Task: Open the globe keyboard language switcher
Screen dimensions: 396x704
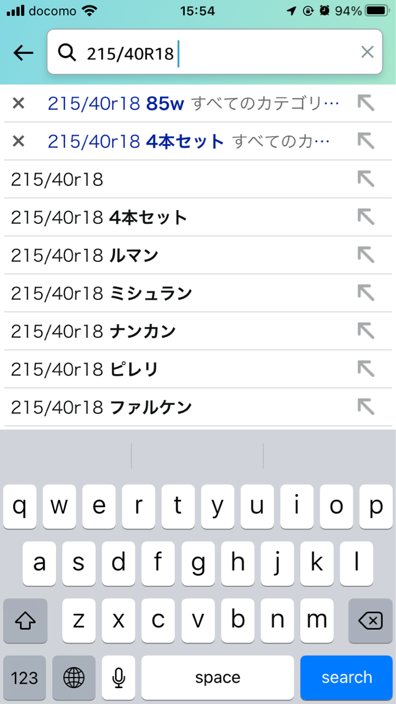Action: point(74,678)
